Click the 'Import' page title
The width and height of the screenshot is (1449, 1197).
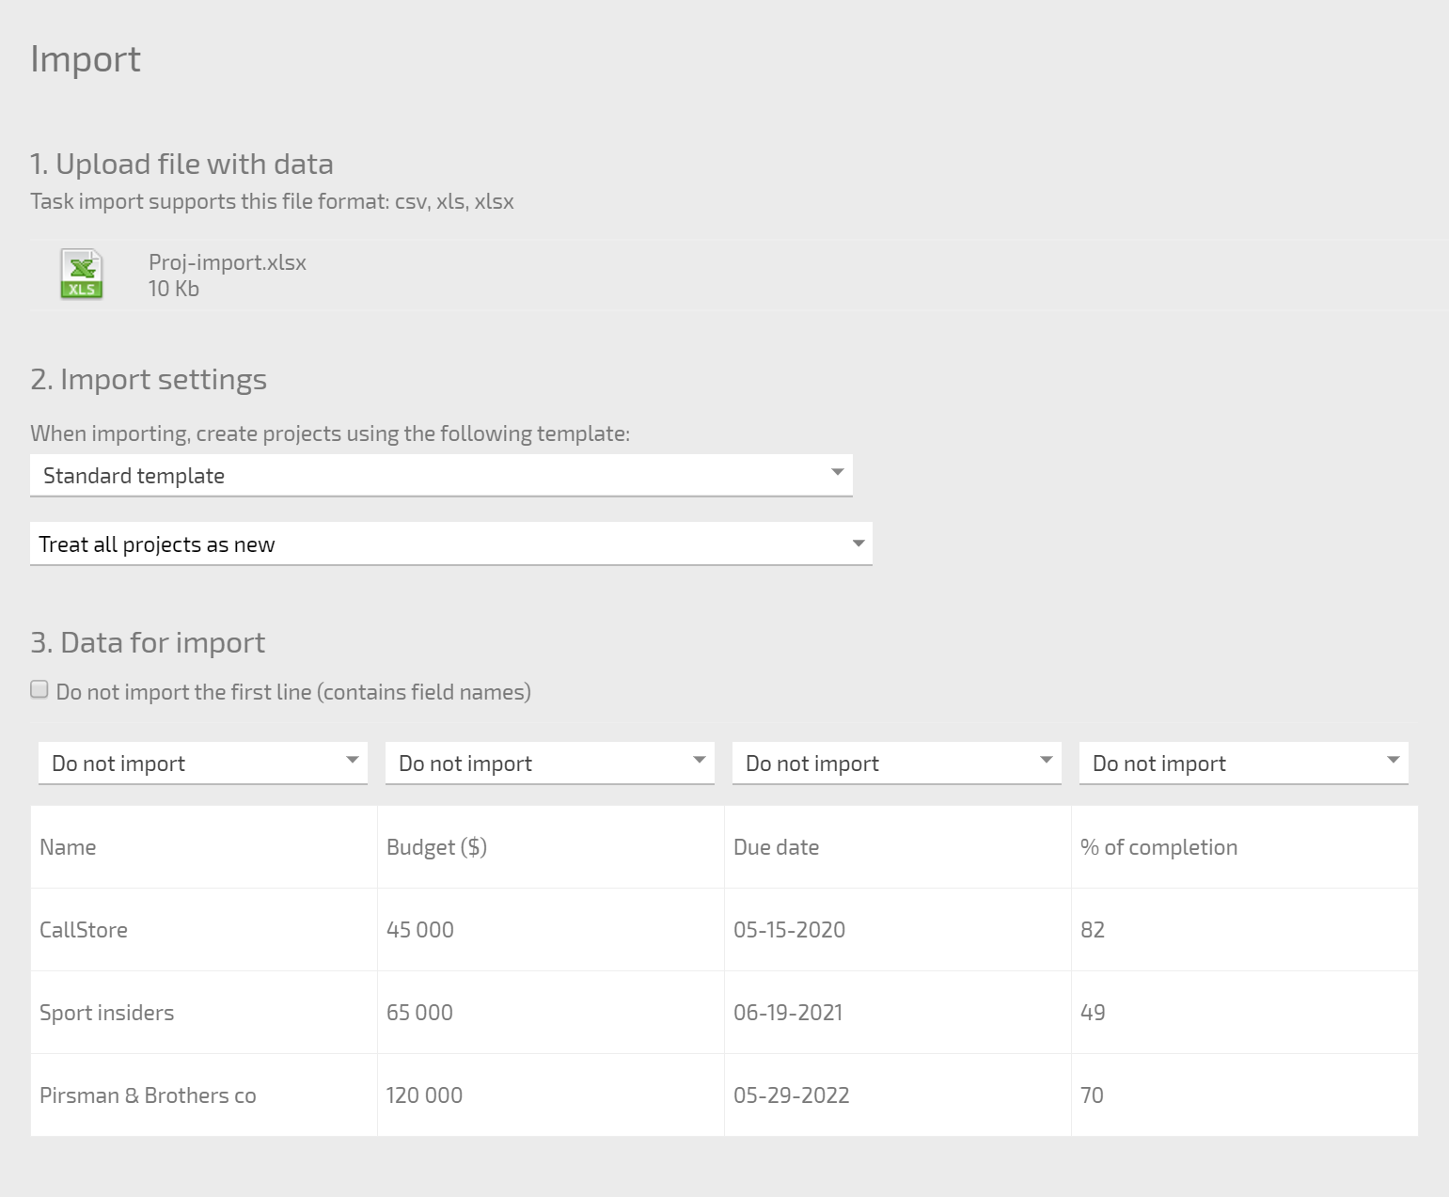86,59
